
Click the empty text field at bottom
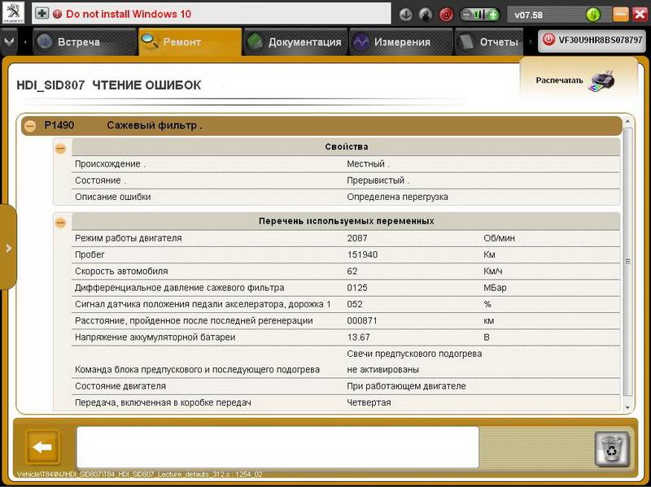(277, 446)
